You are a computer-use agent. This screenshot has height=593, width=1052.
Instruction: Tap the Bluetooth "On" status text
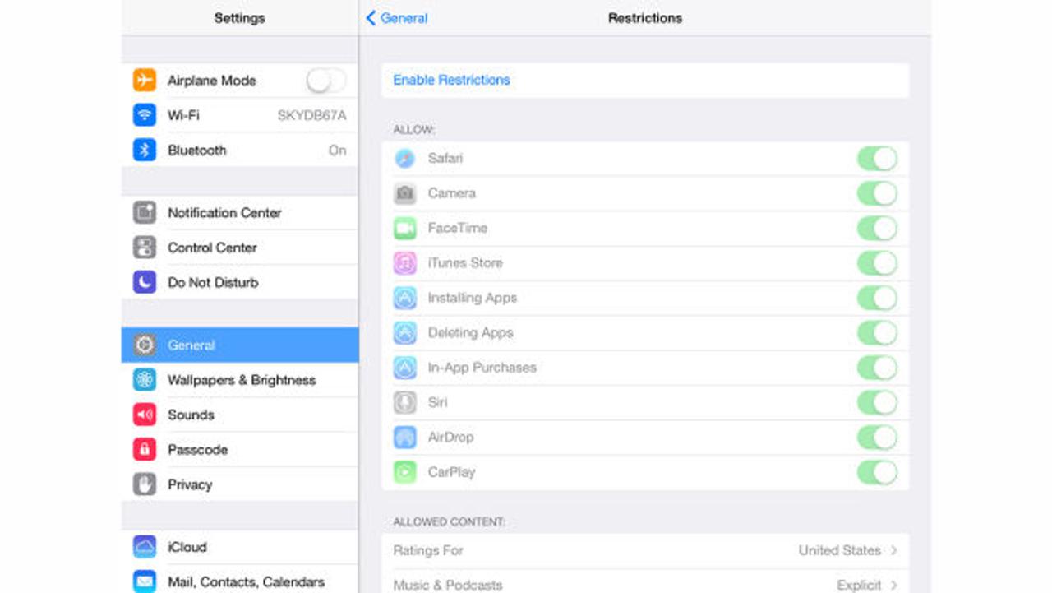click(337, 150)
